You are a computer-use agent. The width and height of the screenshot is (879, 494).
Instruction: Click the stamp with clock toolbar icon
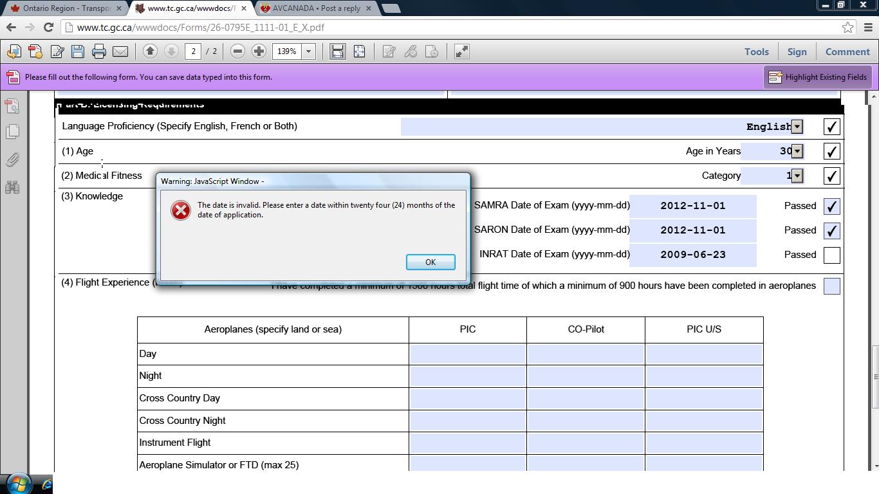432,51
